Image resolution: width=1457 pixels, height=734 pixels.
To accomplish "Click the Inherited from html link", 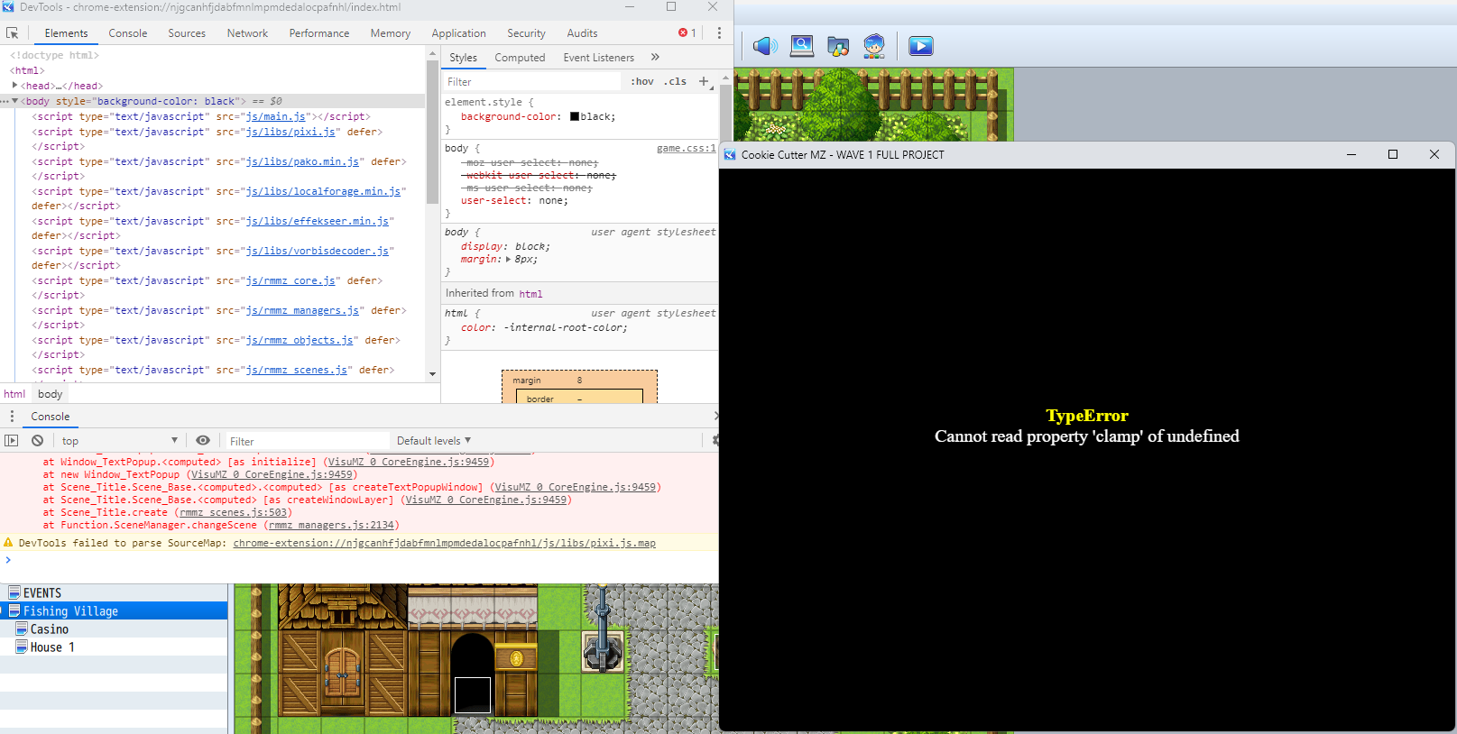I will (530, 294).
